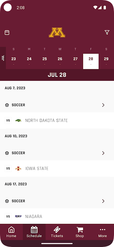Image resolution: width=114 pixels, height=247 pixels.
Task: Tap the North Dakota State team logo
Action: point(18,120)
